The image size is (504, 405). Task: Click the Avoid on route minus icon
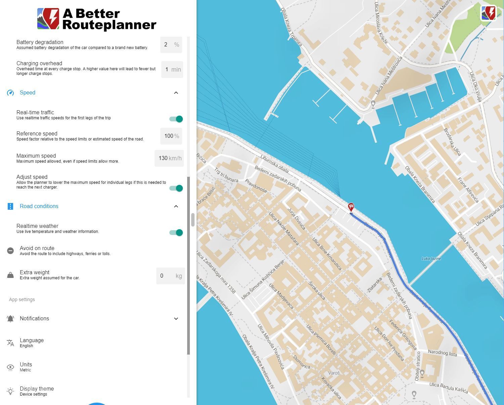coord(10,250)
